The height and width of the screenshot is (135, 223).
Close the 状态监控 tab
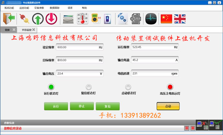34,30
